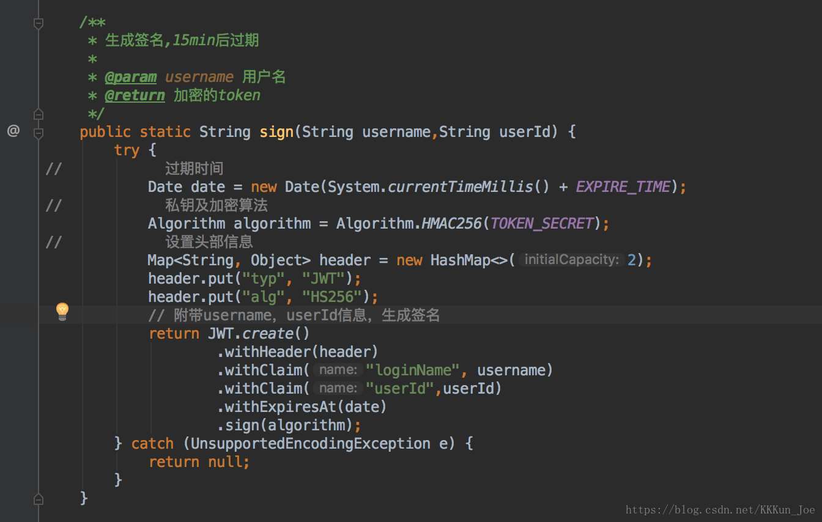Click currentTimeMillis in the Date line
This screenshot has width=822, height=522.
pos(461,186)
